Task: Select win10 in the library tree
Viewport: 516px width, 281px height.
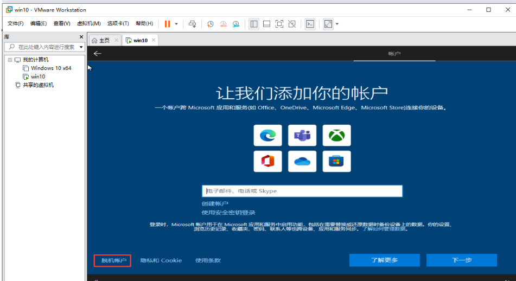Action: pyautogui.click(x=38, y=76)
